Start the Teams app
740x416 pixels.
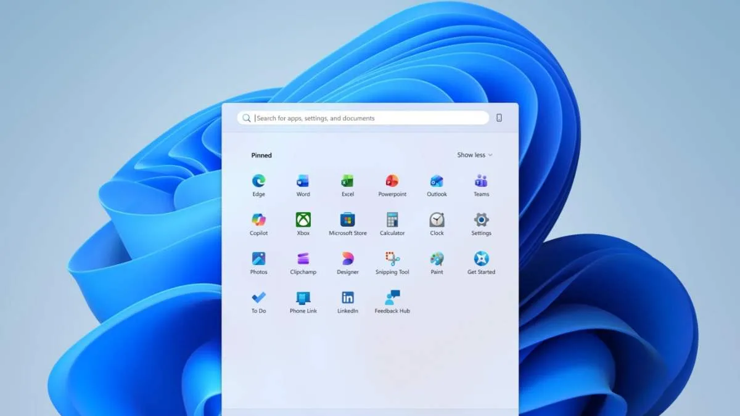tap(482, 186)
